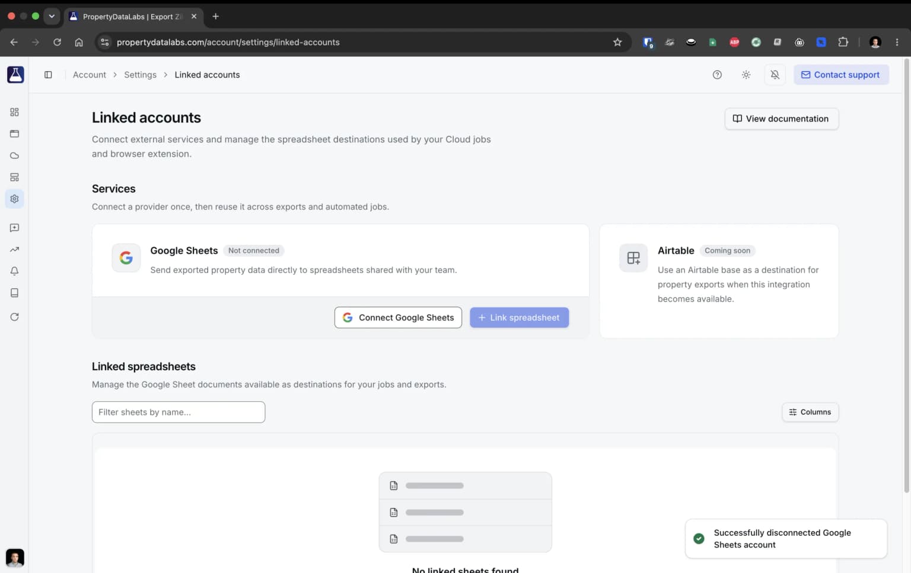
Task: Focus the Filter sheets by name field
Action: point(179,412)
